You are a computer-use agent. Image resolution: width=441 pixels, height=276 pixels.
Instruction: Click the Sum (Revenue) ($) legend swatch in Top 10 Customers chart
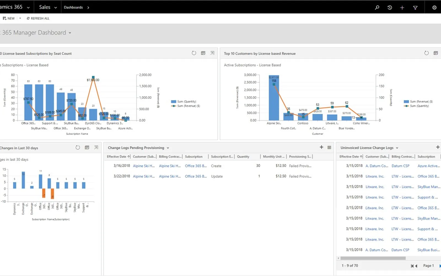click(x=406, y=102)
